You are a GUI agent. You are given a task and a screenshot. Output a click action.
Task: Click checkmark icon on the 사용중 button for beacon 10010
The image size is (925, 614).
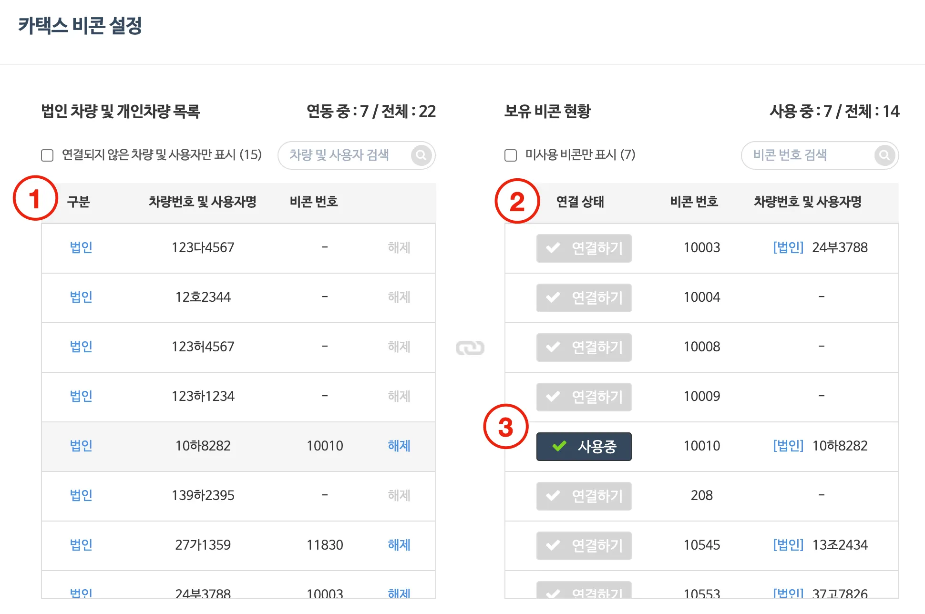tap(559, 446)
